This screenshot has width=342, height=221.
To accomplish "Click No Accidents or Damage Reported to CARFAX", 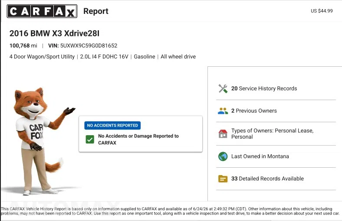I will [x=138, y=140].
